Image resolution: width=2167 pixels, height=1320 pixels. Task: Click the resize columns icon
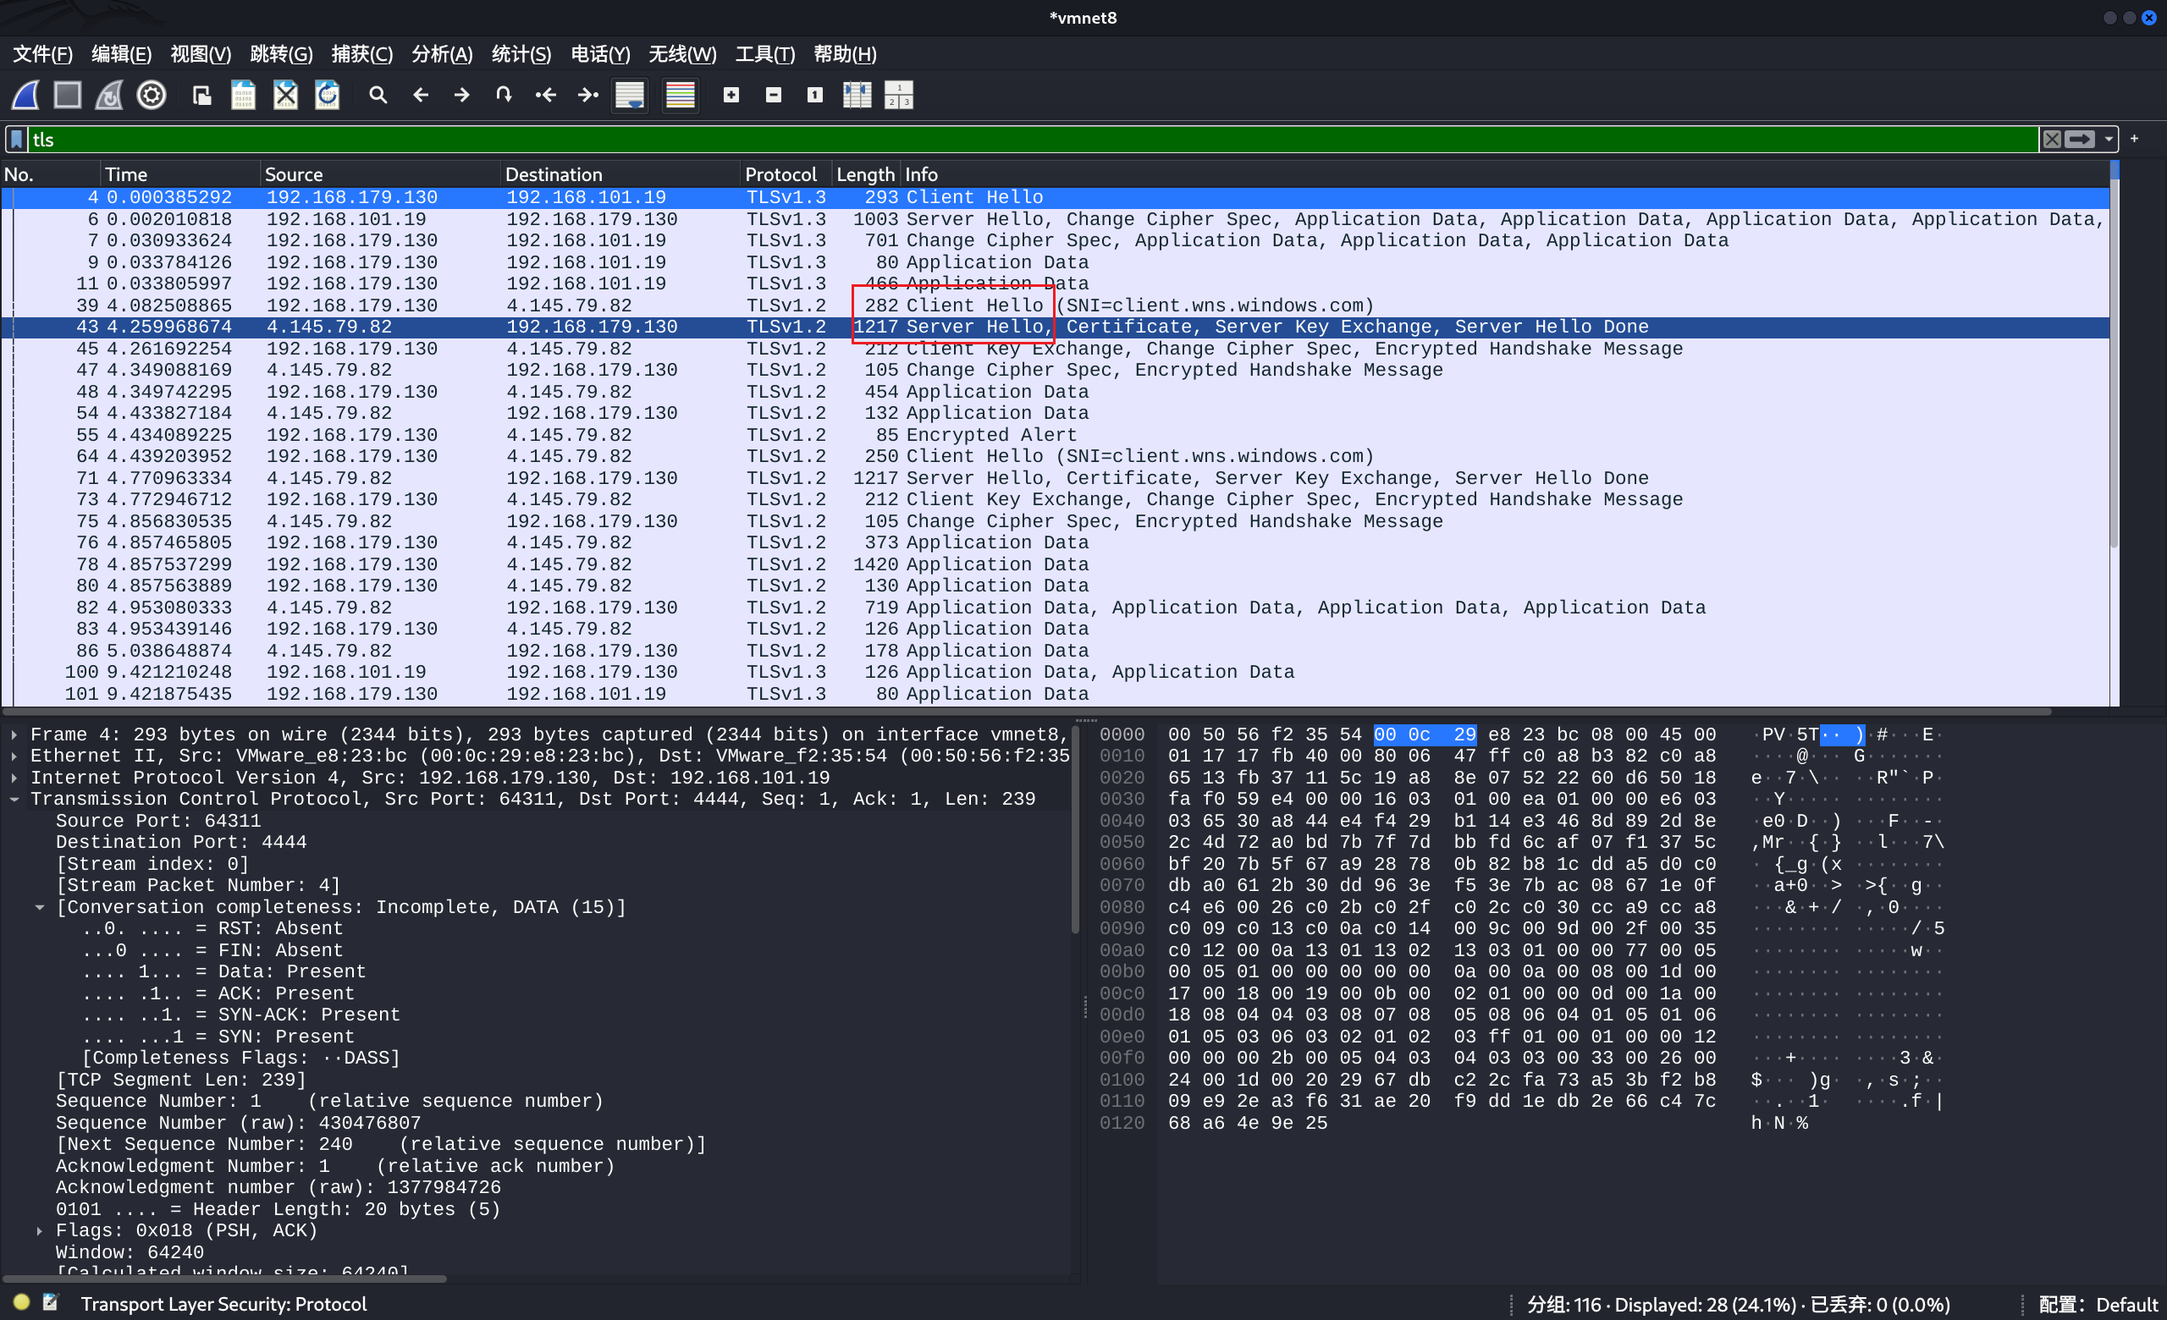coord(857,95)
